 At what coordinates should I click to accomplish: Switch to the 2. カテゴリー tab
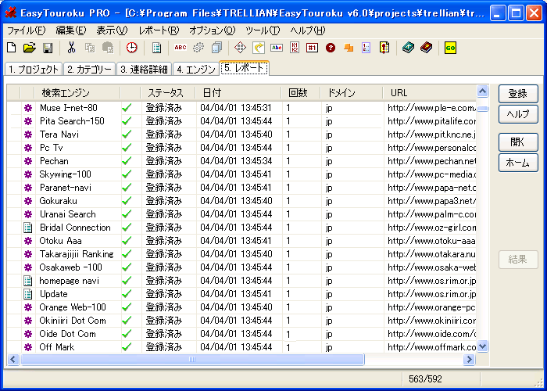click(x=89, y=69)
